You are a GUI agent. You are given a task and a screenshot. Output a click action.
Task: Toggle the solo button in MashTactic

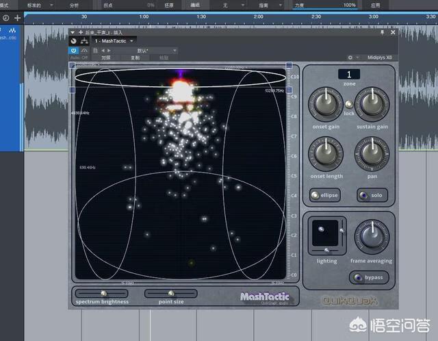tap(372, 195)
